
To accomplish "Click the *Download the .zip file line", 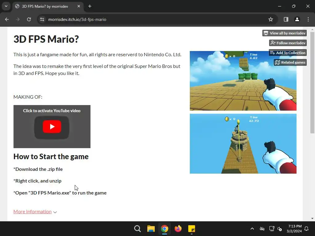I will [38, 169].
